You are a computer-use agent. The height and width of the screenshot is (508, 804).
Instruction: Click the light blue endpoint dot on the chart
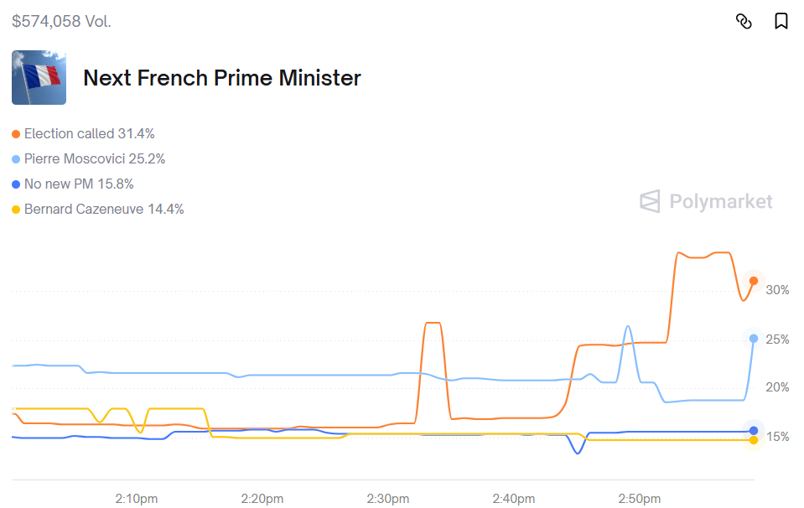pos(754,339)
